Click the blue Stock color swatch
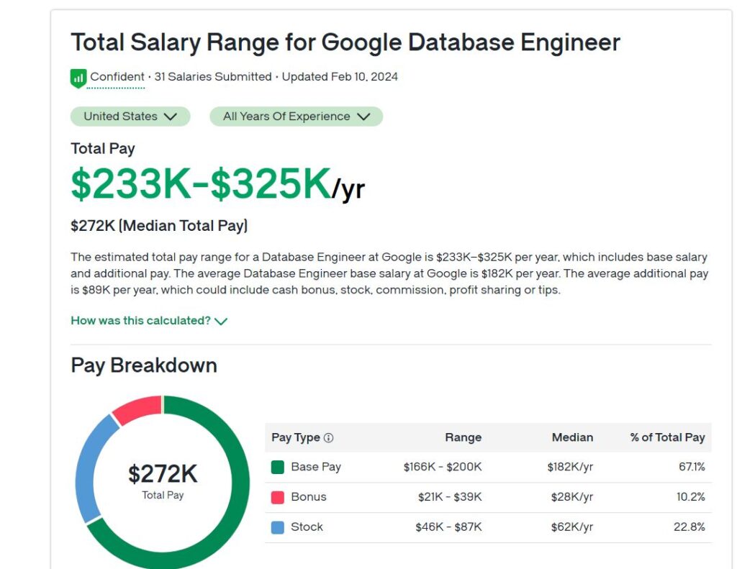737x569 pixels. (278, 527)
